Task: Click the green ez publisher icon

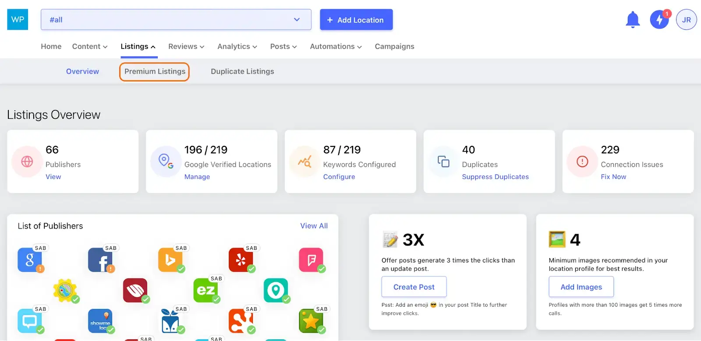Action: (205, 290)
